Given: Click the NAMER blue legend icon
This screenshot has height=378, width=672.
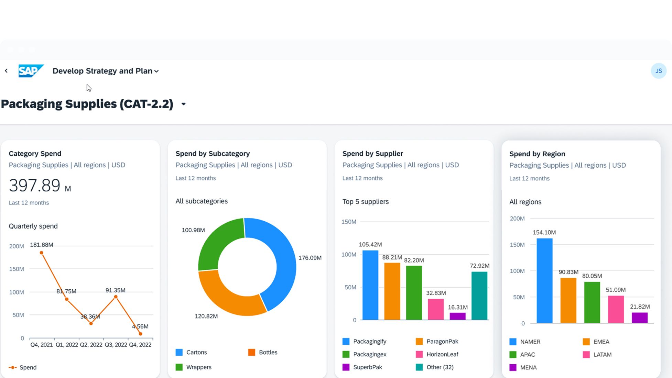Looking at the screenshot, I should point(513,342).
